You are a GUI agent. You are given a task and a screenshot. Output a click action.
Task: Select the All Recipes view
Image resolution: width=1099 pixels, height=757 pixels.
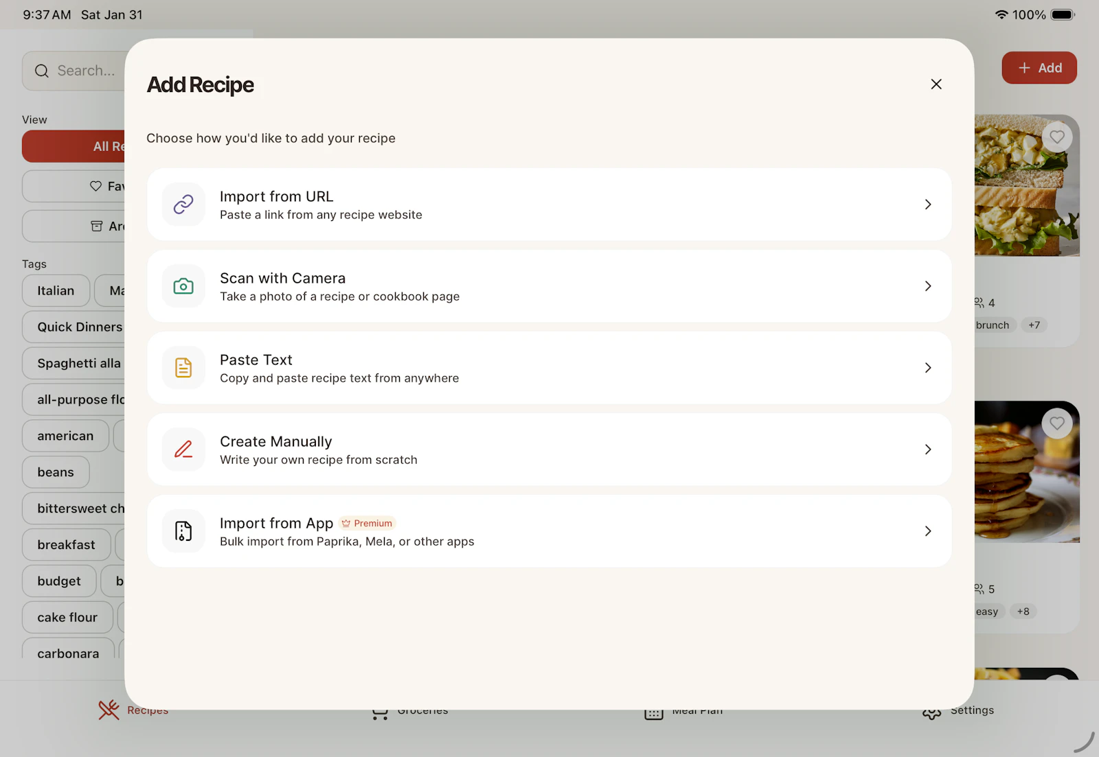[103, 146]
